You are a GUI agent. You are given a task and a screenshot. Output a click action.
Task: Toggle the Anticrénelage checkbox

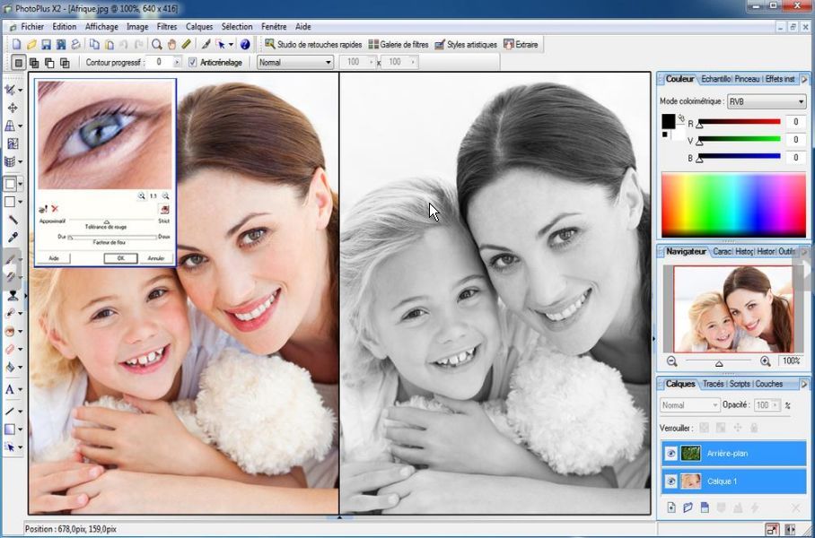(x=193, y=62)
